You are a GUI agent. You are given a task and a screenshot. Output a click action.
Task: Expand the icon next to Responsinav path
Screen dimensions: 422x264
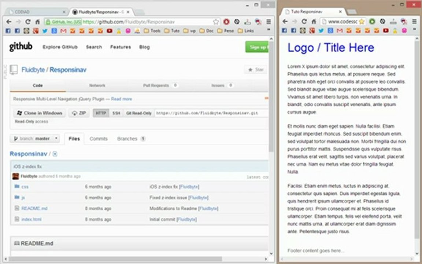click(x=55, y=154)
